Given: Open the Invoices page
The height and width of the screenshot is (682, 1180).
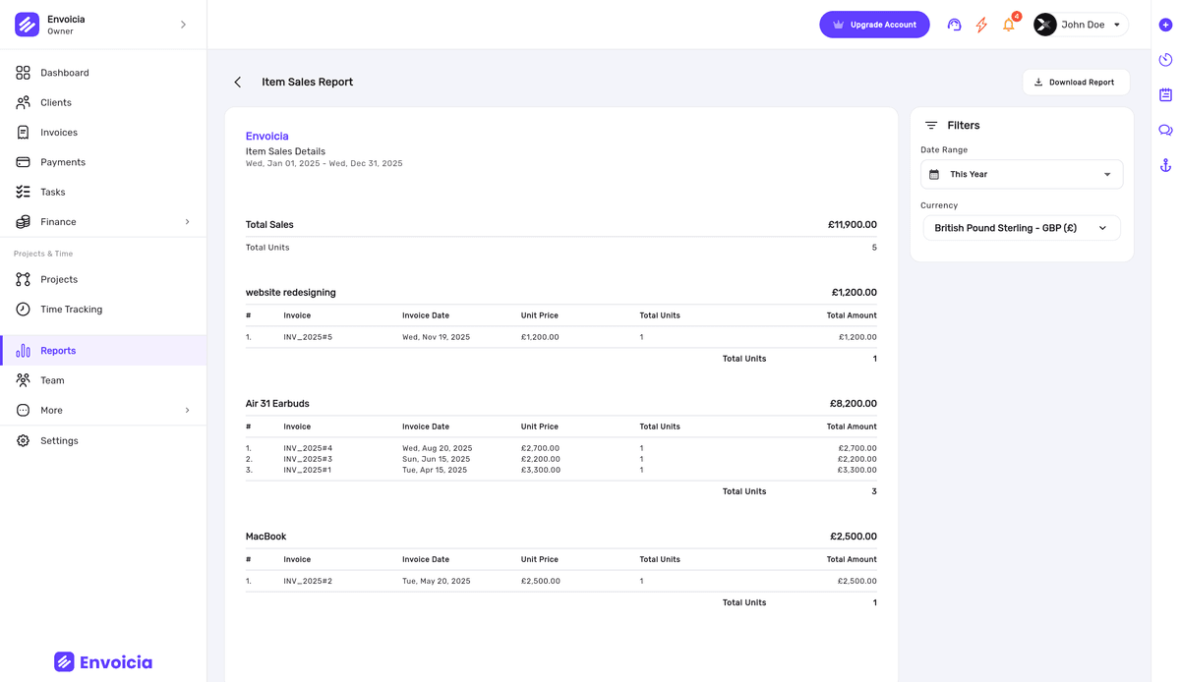Looking at the screenshot, I should click(59, 133).
